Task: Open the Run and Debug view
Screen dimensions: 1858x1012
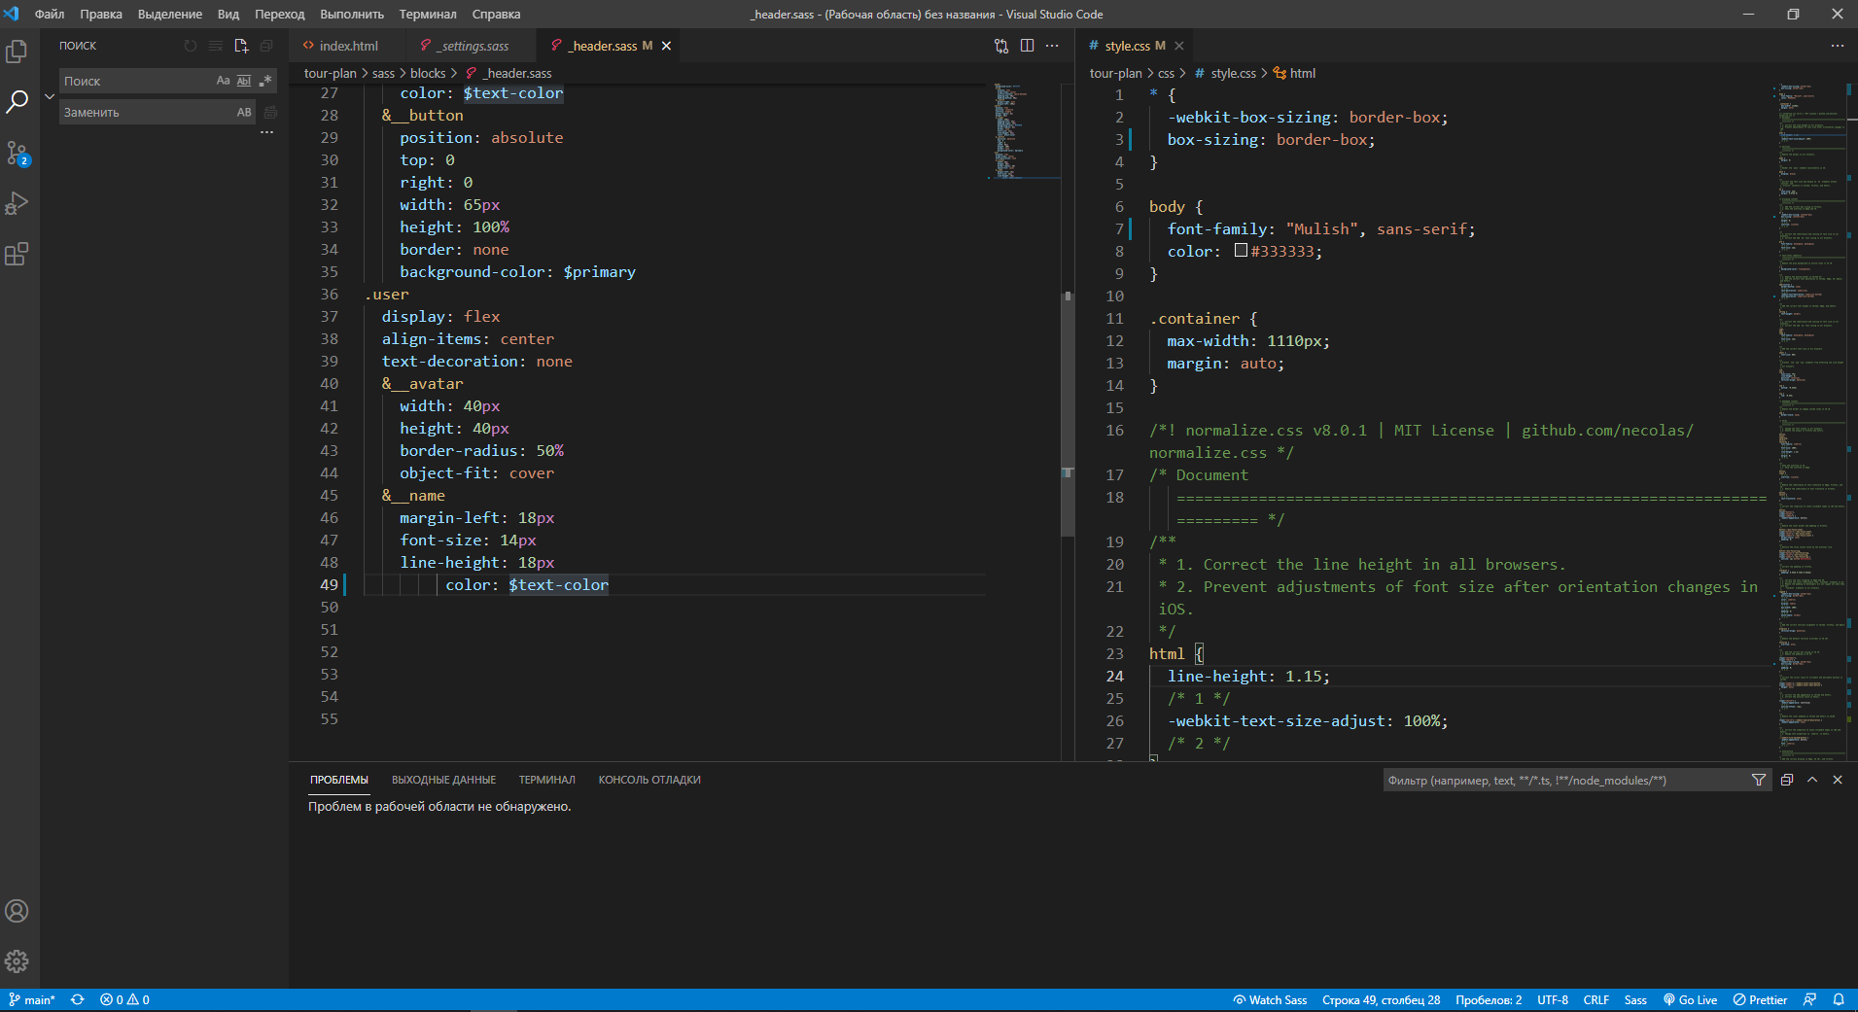Action: coord(17,203)
